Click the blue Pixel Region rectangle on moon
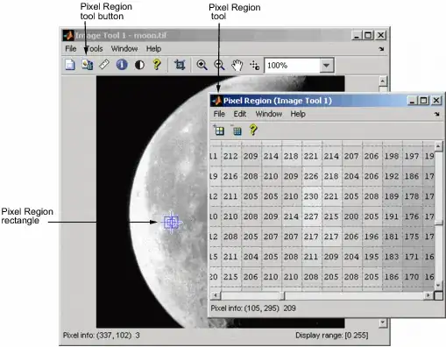Screen dimensions: 446x347 pos(171,223)
